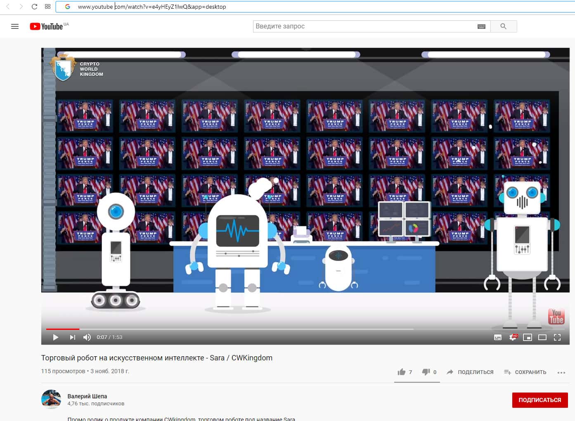Click the video title about Sara / CWKingdom
Image resolution: width=575 pixels, height=421 pixels.
(x=157, y=358)
